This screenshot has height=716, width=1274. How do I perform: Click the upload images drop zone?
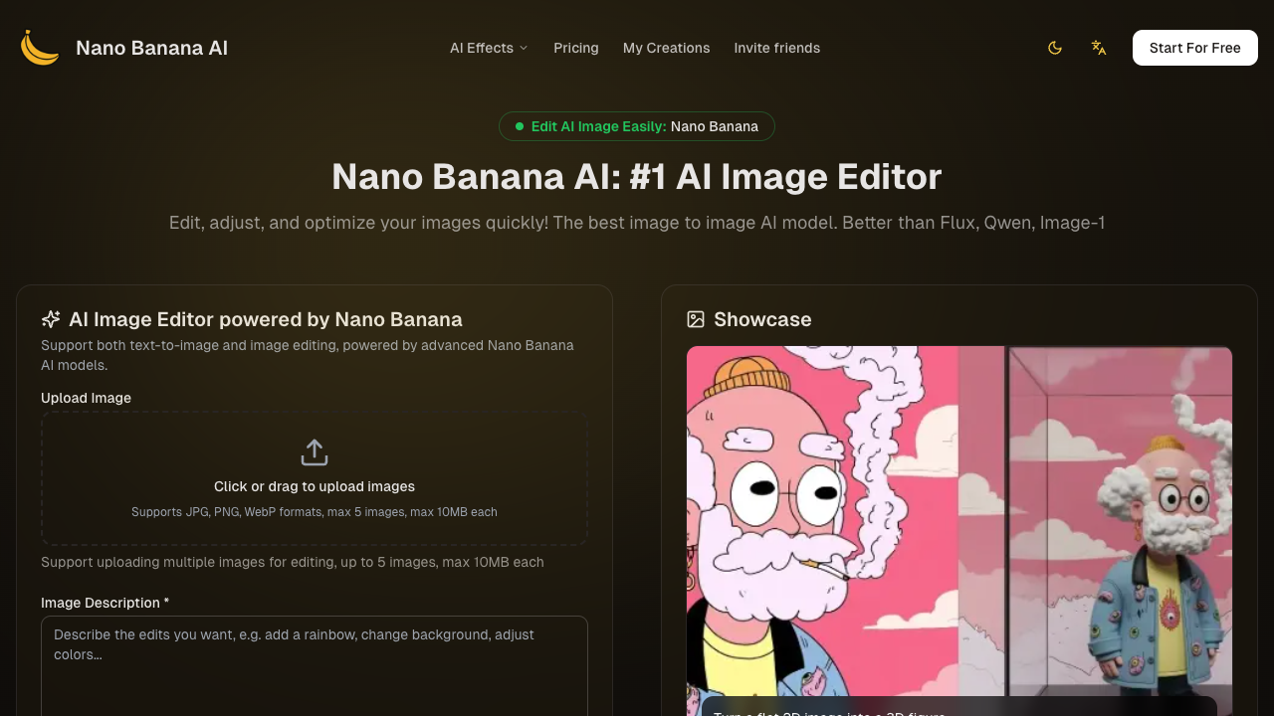click(315, 478)
